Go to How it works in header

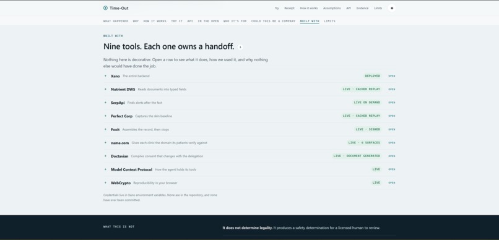coord(309,8)
